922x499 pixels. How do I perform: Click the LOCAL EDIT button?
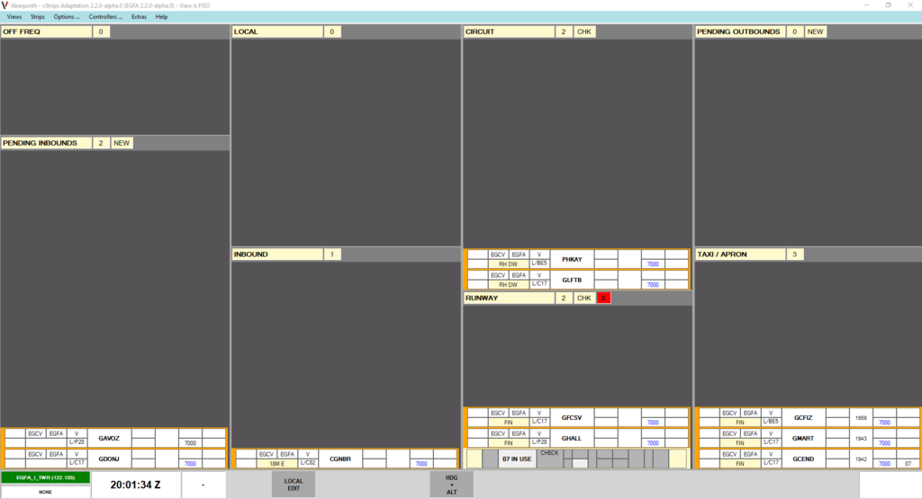pos(294,484)
